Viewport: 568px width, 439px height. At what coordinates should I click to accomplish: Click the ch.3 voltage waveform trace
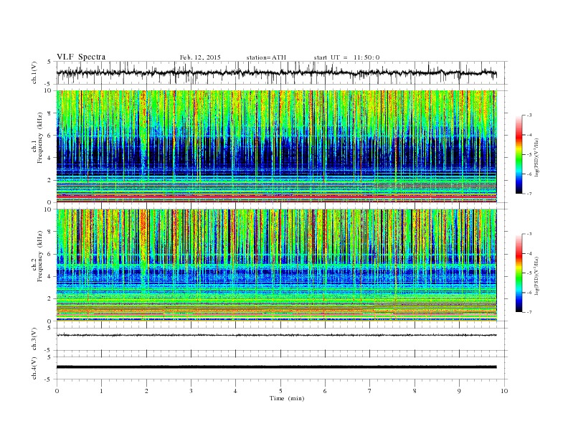[x=276, y=335]
